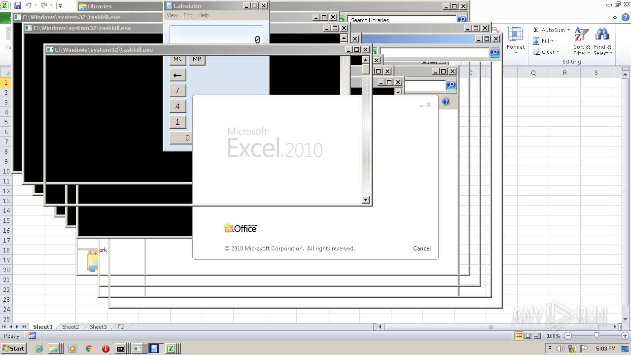631x355 pixels.
Task: Go to first sheet with the navigation arrow
Action: pyautogui.click(x=4, y=327)
